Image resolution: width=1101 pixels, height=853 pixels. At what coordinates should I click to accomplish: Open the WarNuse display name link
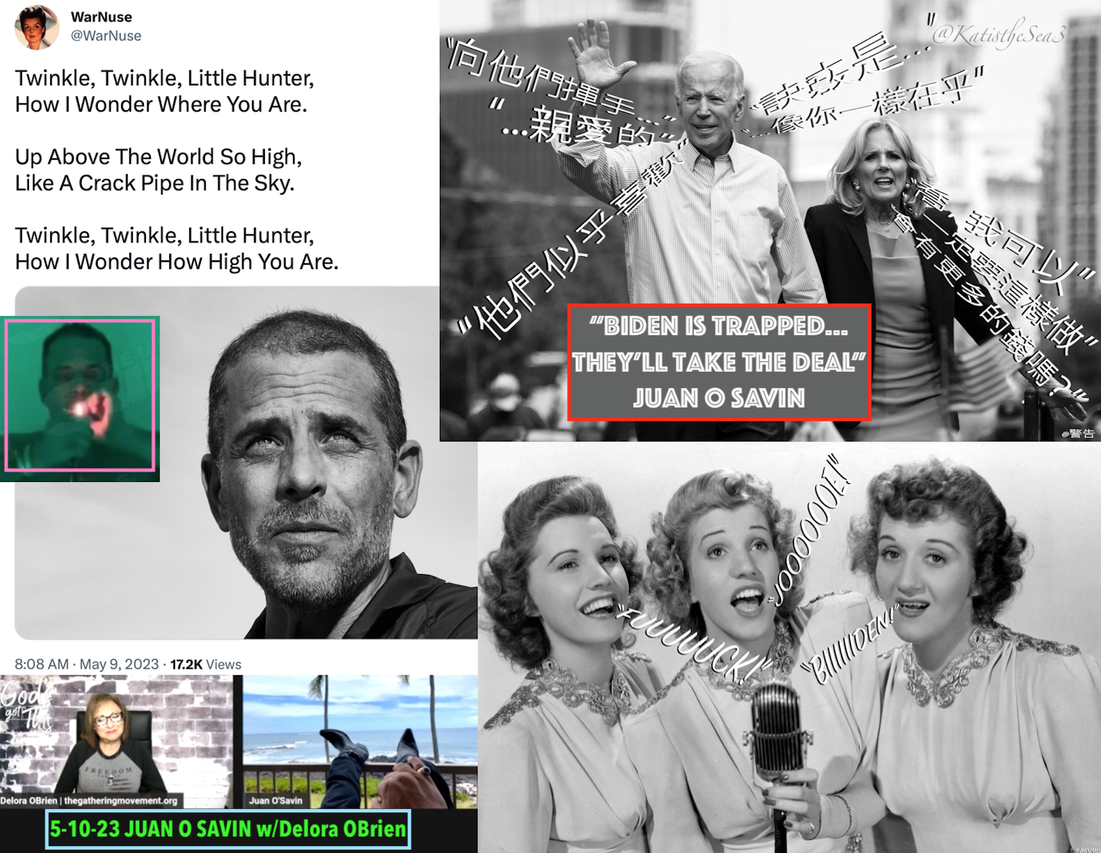pos(101,17)
